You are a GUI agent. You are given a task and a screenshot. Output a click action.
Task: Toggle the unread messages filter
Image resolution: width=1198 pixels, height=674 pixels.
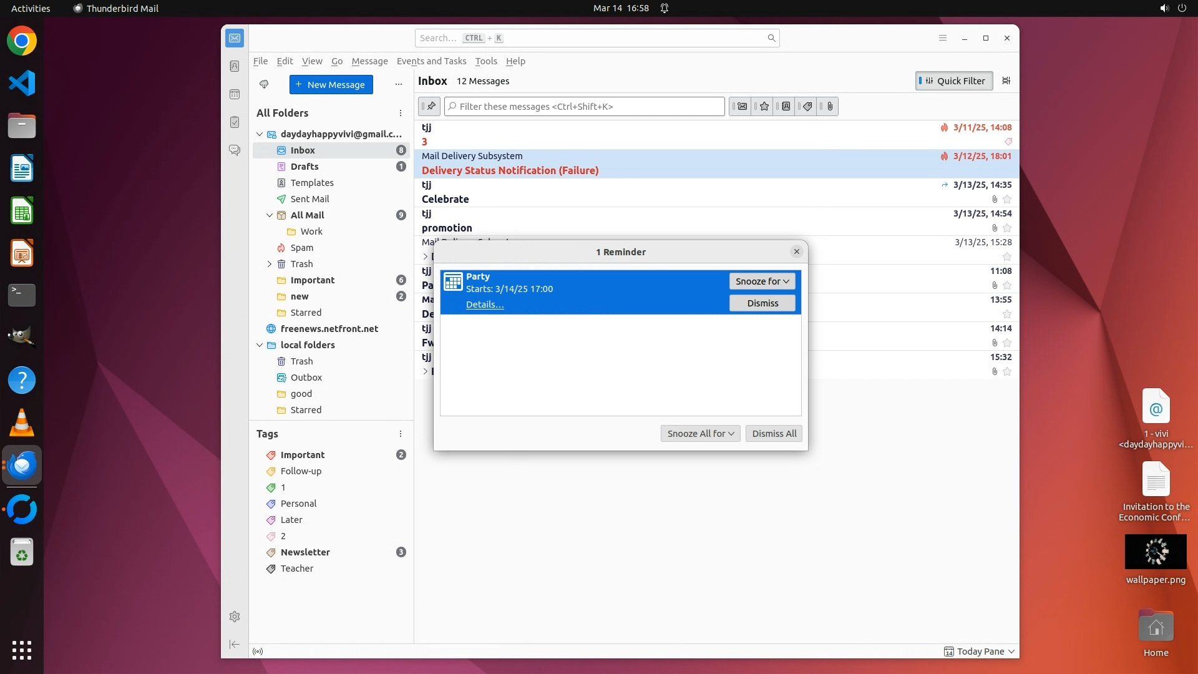pos(742,107)
